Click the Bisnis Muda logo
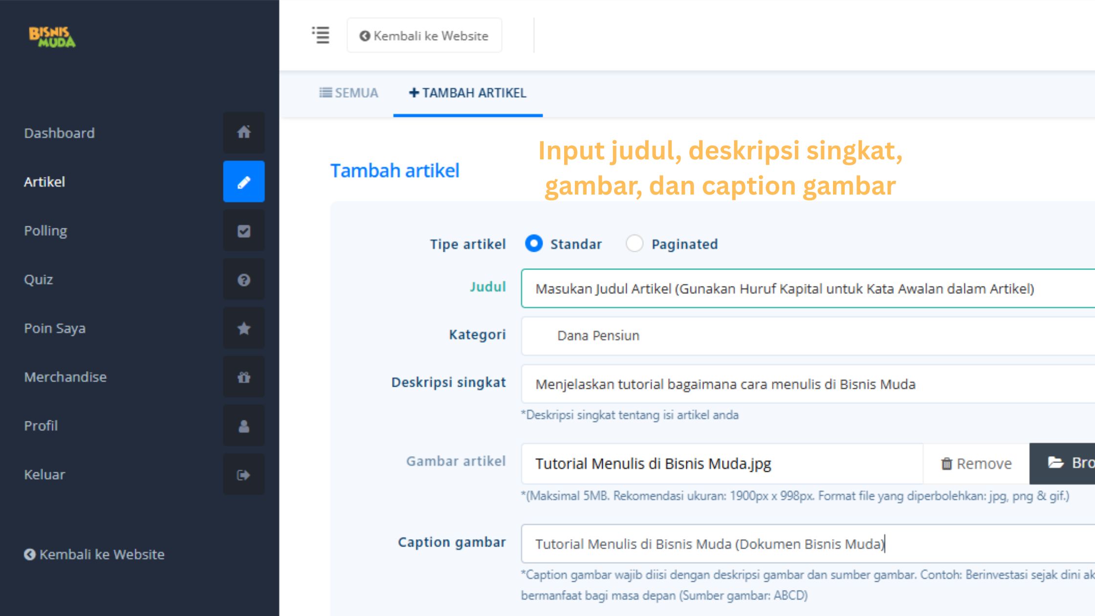The image size is (1095, 616). click(52, 37)
